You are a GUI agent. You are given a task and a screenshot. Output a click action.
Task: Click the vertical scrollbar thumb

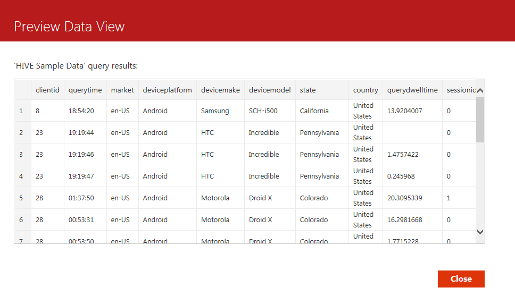(480, 120)
